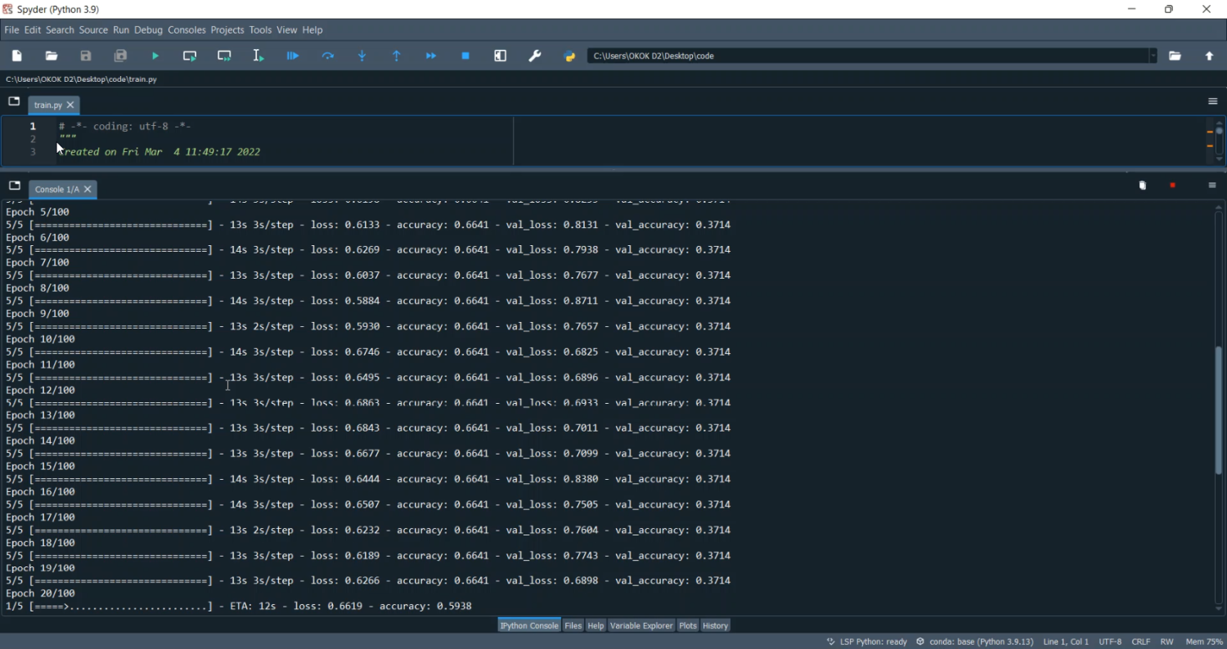Open the console pane options hamburger menu
Screen dimensions: 1227x649
[x=1212, y=186]
